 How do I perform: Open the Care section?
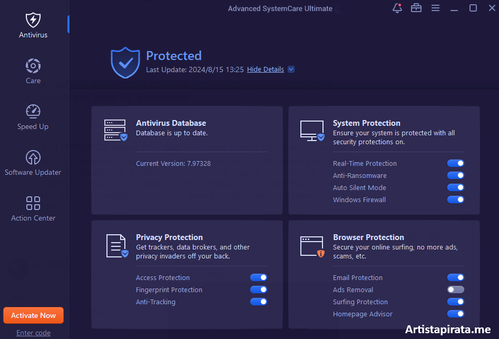(x=33, y=70)
